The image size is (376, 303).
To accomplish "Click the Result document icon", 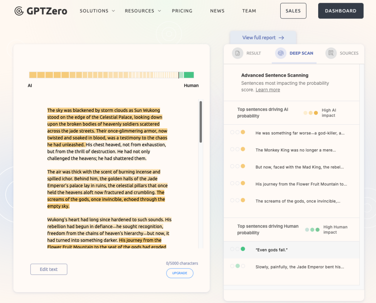I will tap(237, 53).
